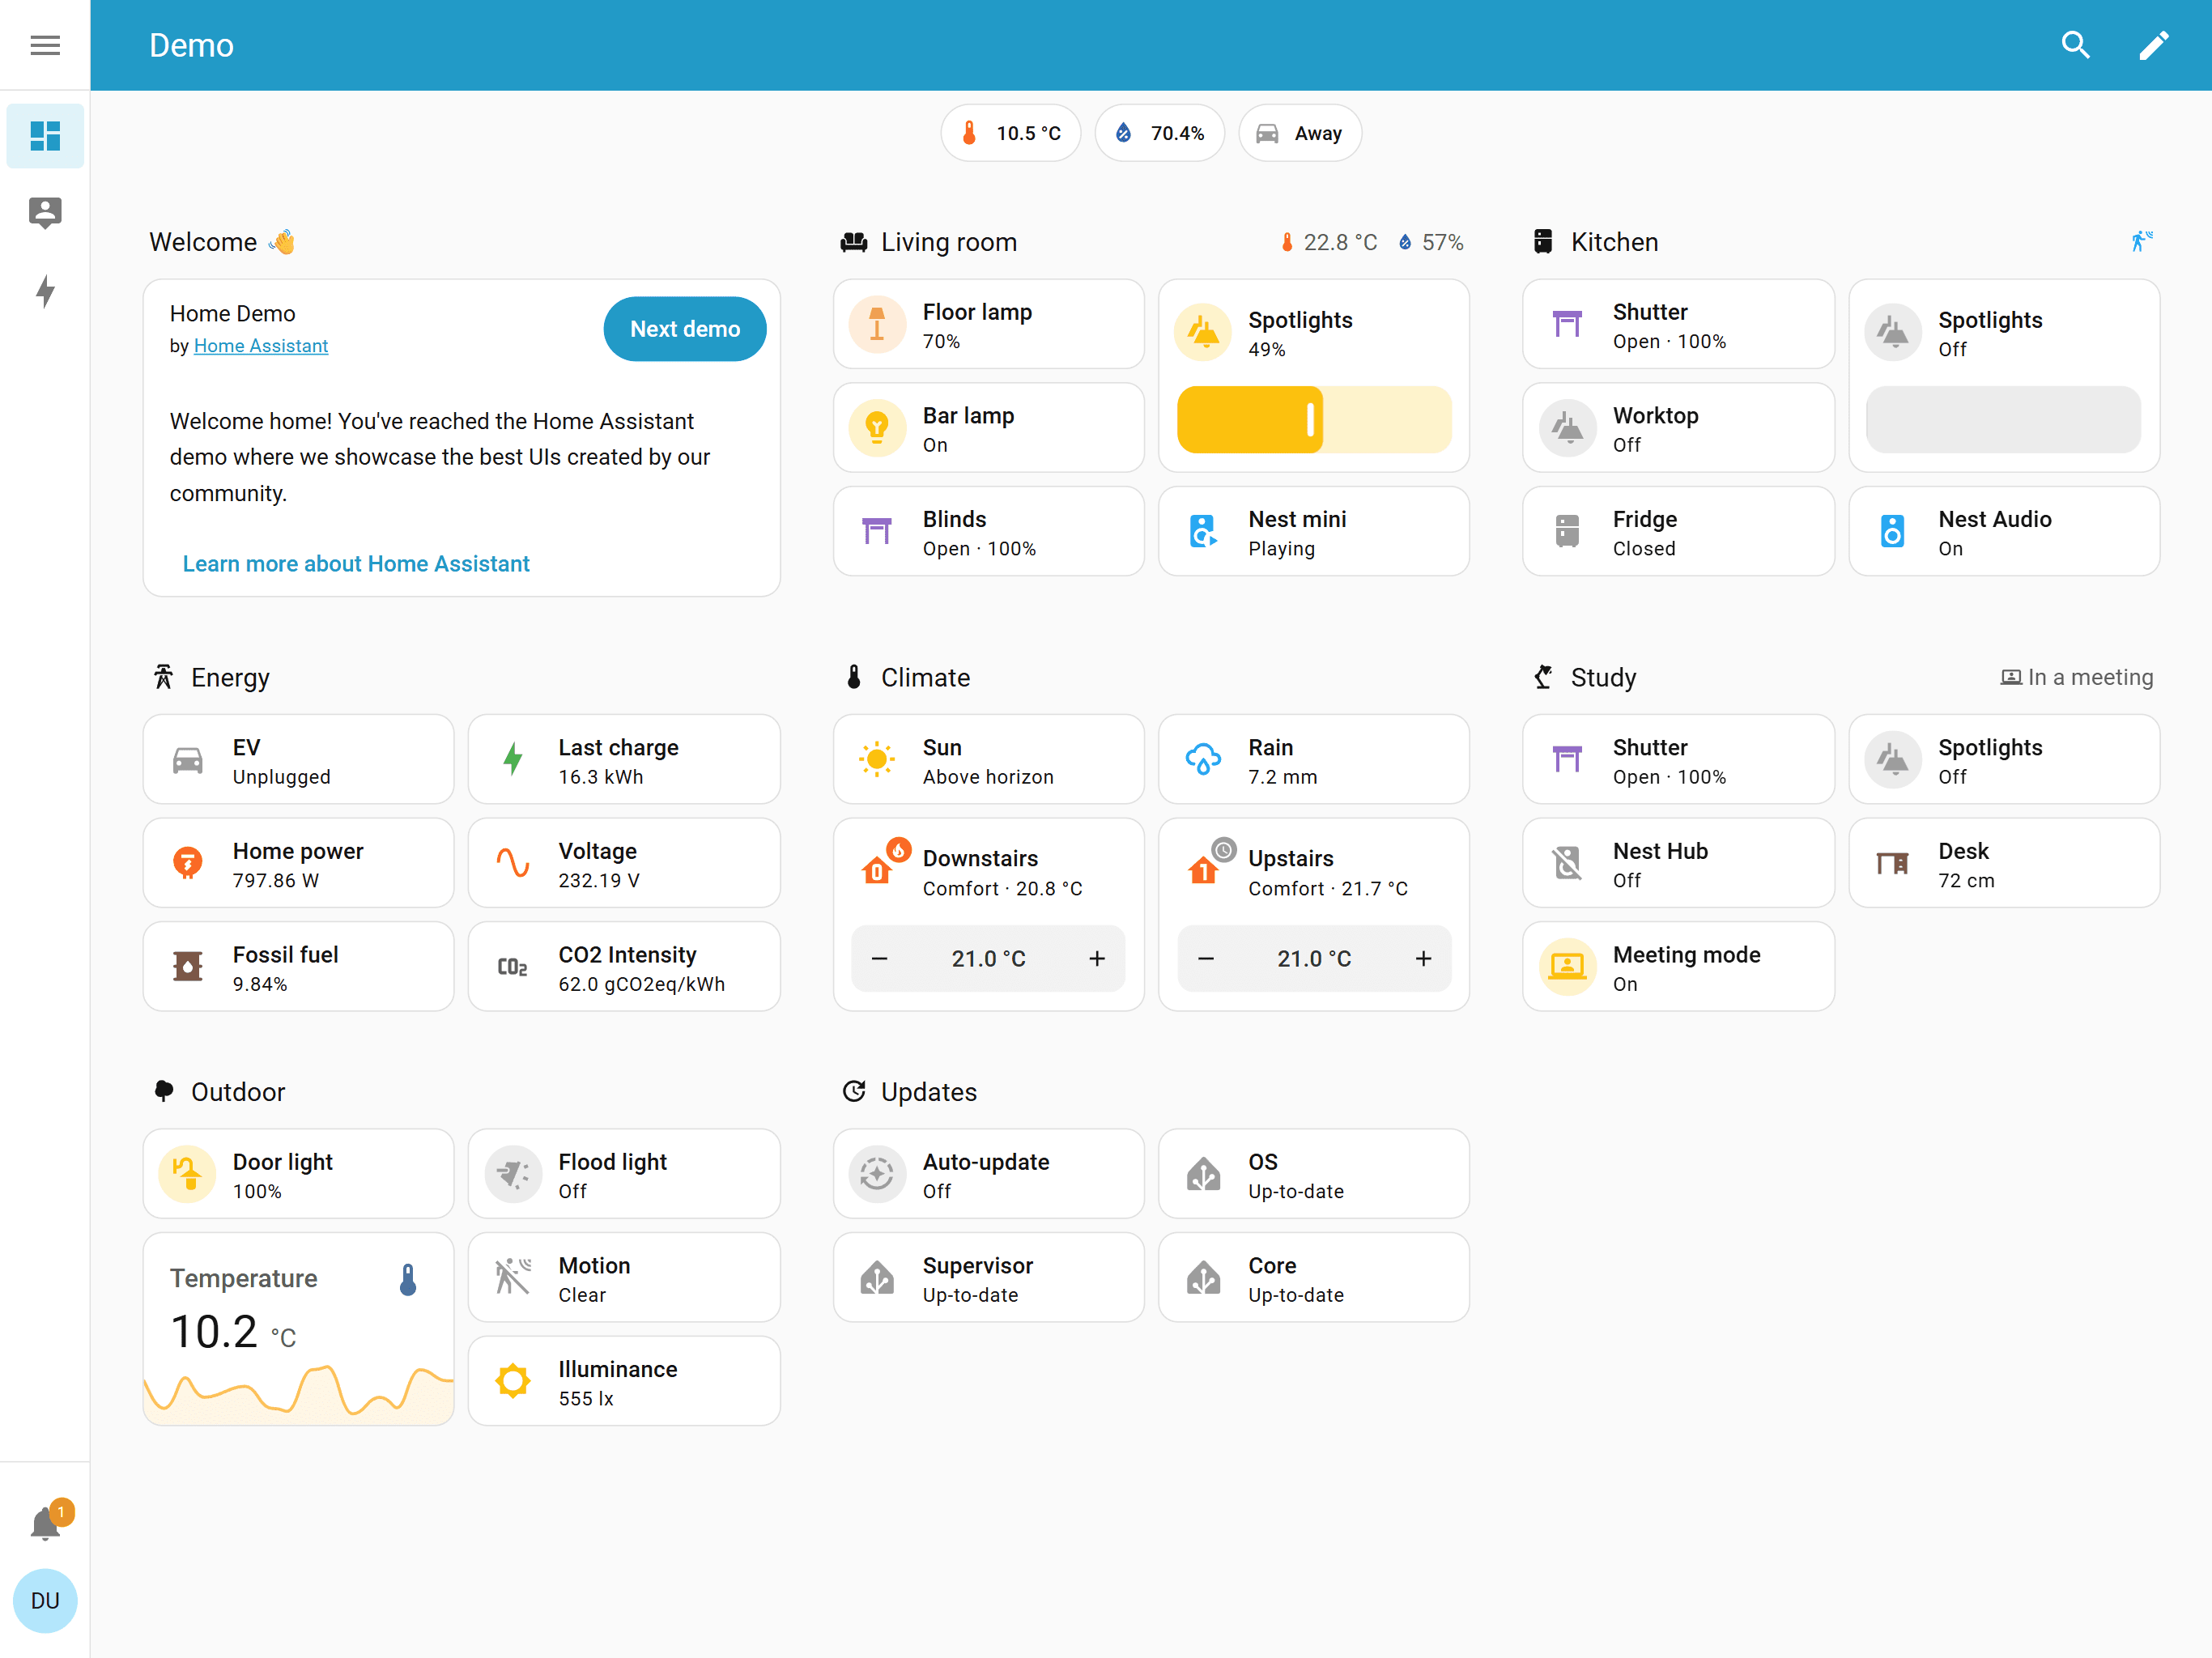Open the notifications bell

(x=45, y=1524)
